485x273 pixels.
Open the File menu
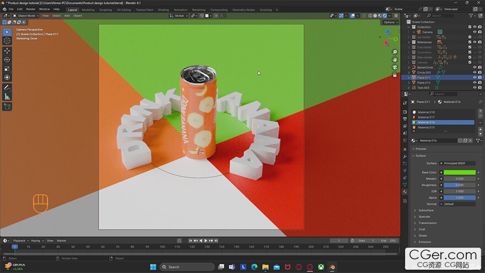click(11, 9)
